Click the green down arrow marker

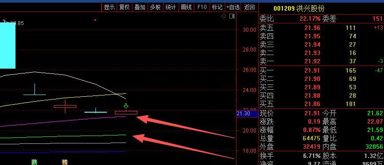coord(126,106)
